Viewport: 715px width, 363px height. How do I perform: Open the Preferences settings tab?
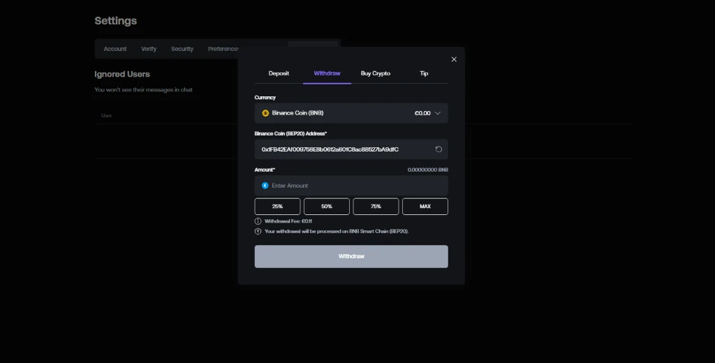point(223,49)
